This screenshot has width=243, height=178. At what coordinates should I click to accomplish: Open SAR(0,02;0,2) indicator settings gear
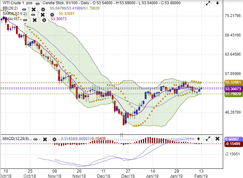(x=52, y=15)
